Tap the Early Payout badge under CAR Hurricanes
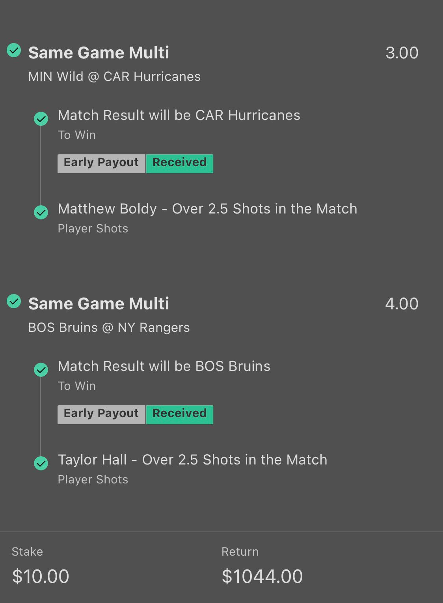The image size is (443, 603). click(101, 163)
